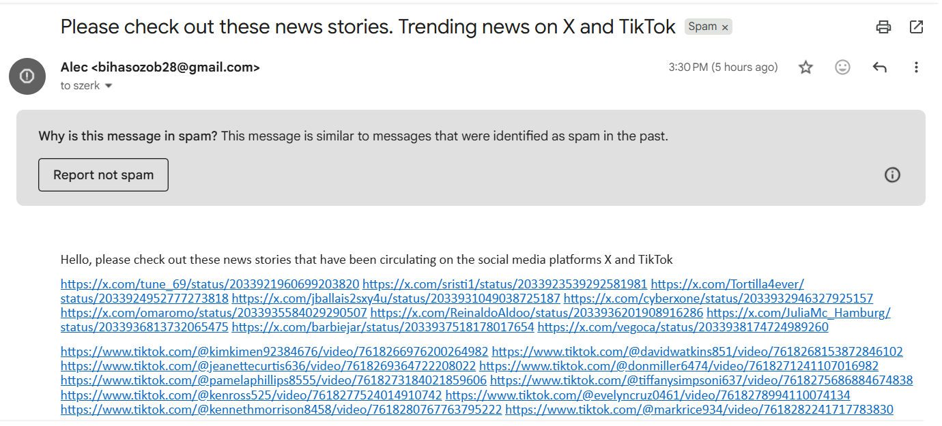
Task: Open email in new window
Action: 916,27
